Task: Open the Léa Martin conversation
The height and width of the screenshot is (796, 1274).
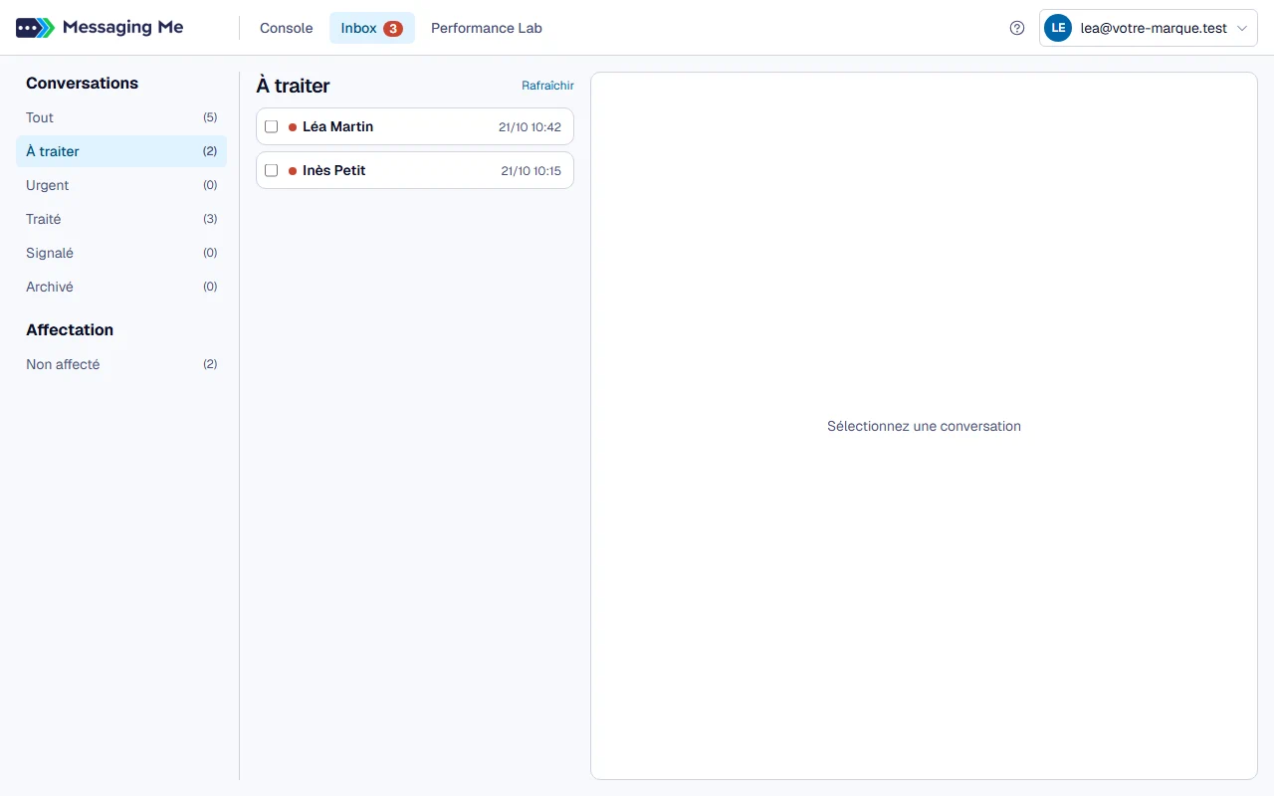Action: coord(415,126)
